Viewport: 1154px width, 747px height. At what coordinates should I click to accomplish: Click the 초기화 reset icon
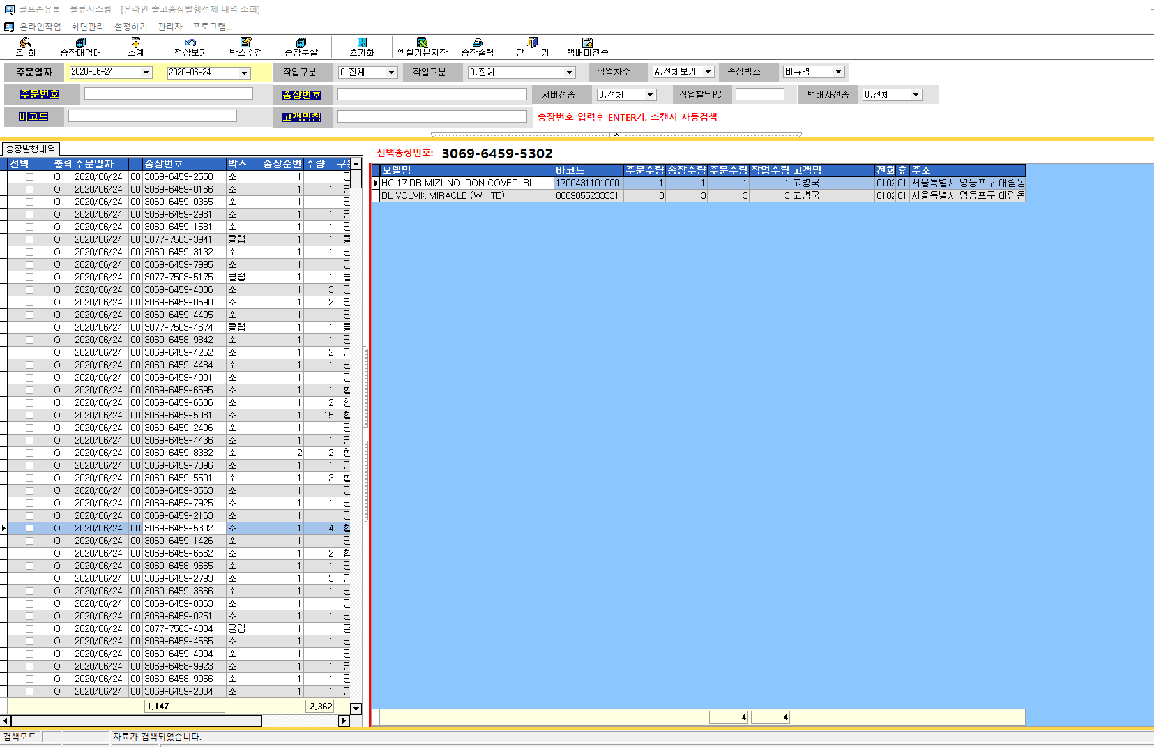362,47
